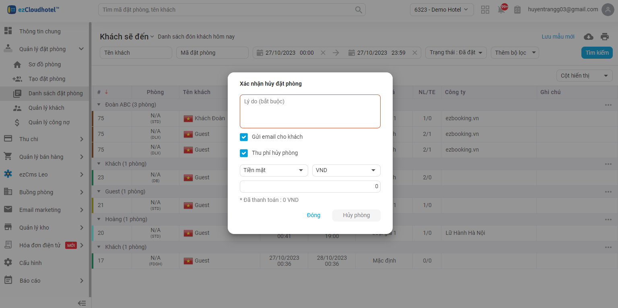
Task: Open the "Tiền mặt" payment method dropdown
Action: [274, 170]
